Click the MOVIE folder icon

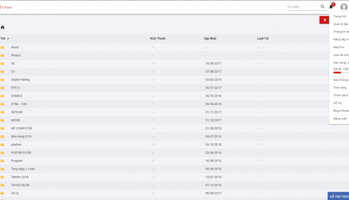click(x=2, y=120)
